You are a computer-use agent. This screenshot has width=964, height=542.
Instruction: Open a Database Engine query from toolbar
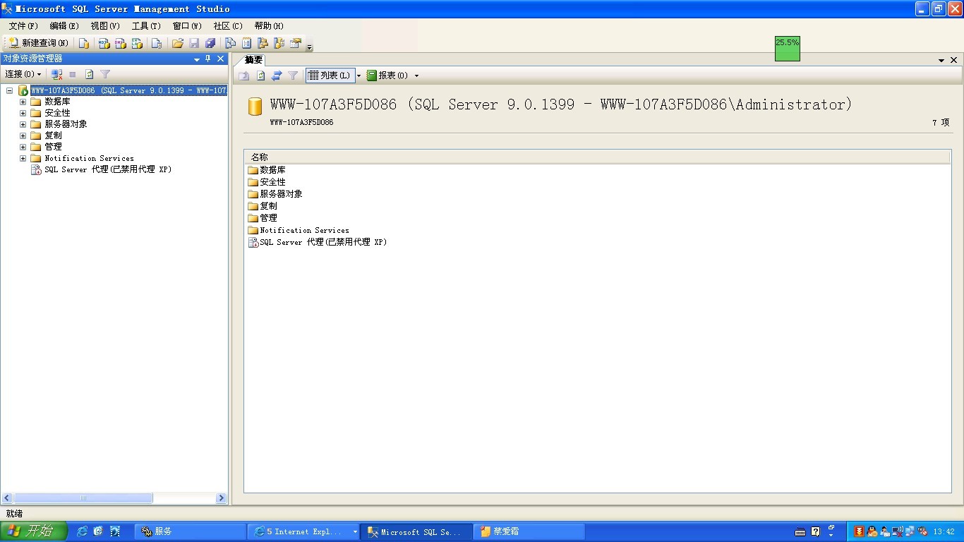point(84,43)
